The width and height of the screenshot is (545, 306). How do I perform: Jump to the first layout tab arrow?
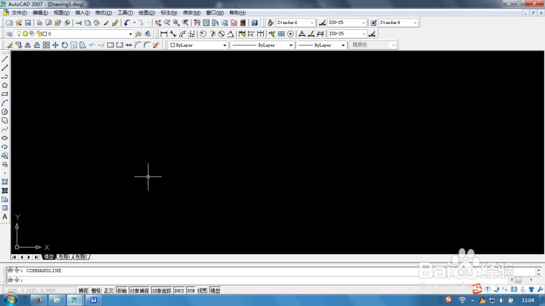[x=14, y=257]
